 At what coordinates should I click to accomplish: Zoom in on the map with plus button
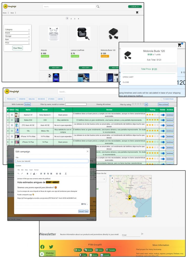112,178
